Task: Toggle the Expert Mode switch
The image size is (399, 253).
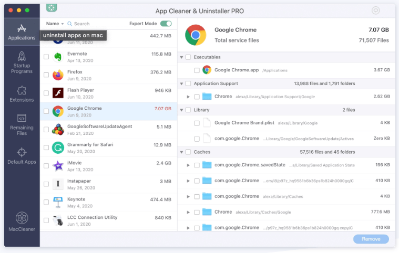Action: pos(166,24)
